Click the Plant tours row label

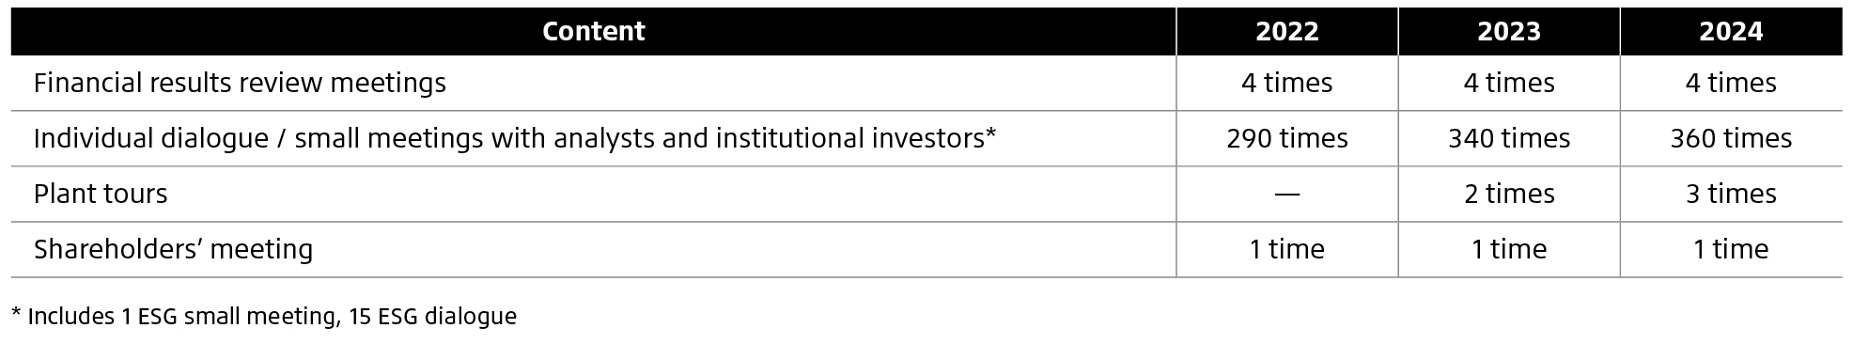[101, 194]
